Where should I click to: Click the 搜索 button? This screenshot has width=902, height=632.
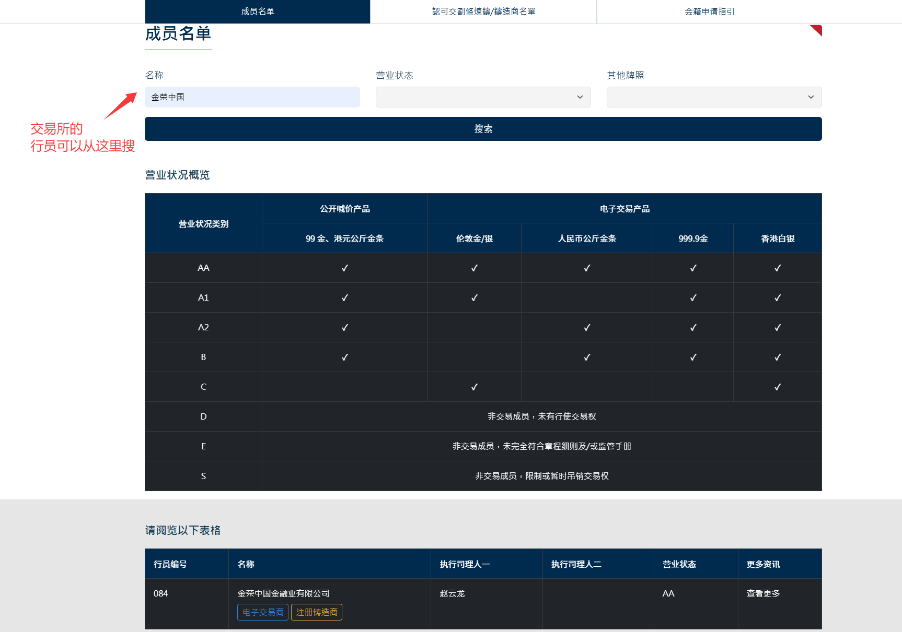483,129
